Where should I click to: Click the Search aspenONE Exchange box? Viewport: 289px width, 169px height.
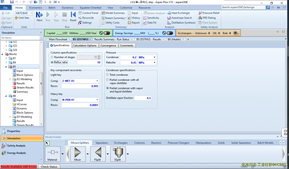pos(243,7)
